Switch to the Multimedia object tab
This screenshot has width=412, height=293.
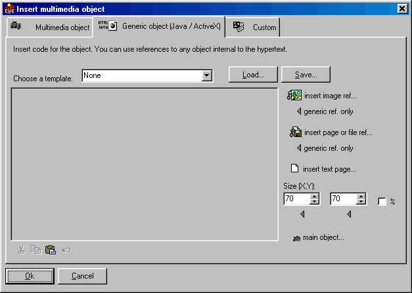[51, 28]
